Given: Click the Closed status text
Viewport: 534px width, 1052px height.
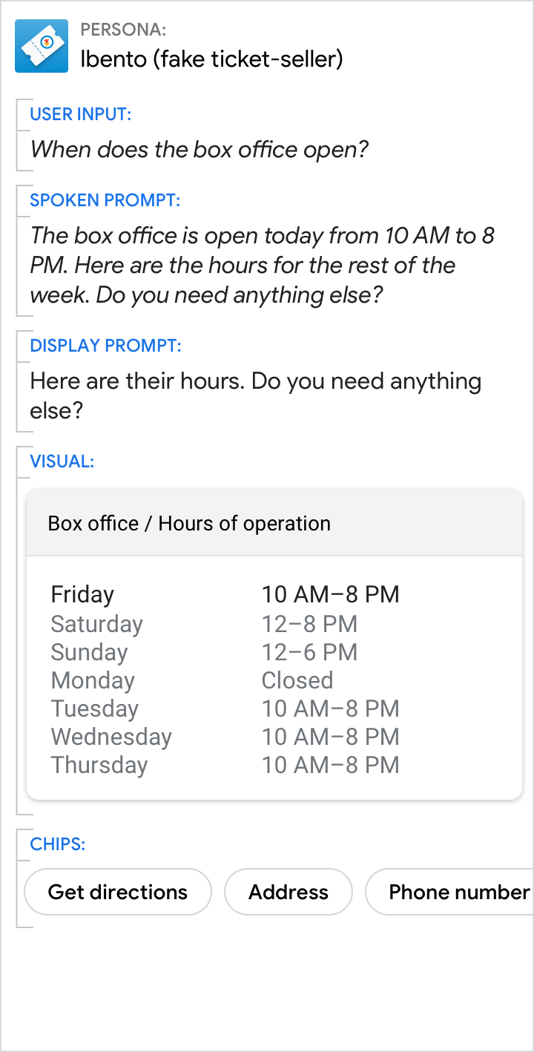Looking at the screenshot, I should [297, 680].
